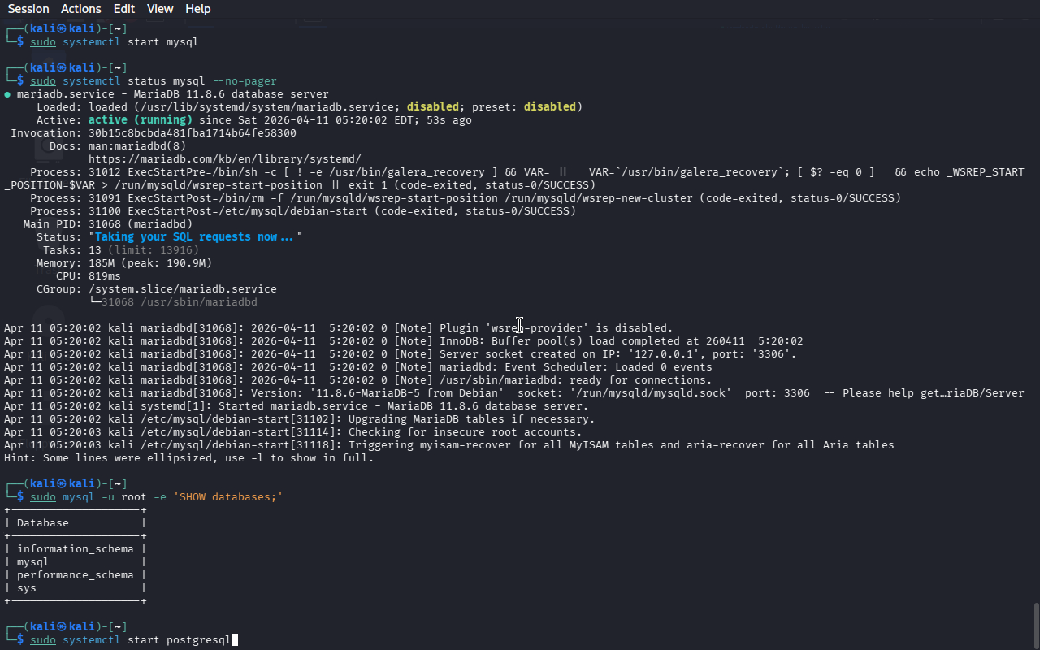Image resolution: width=1040 pixels, height=650 pixels.
Task: Open the Actions menu
Action: point(81,9)
